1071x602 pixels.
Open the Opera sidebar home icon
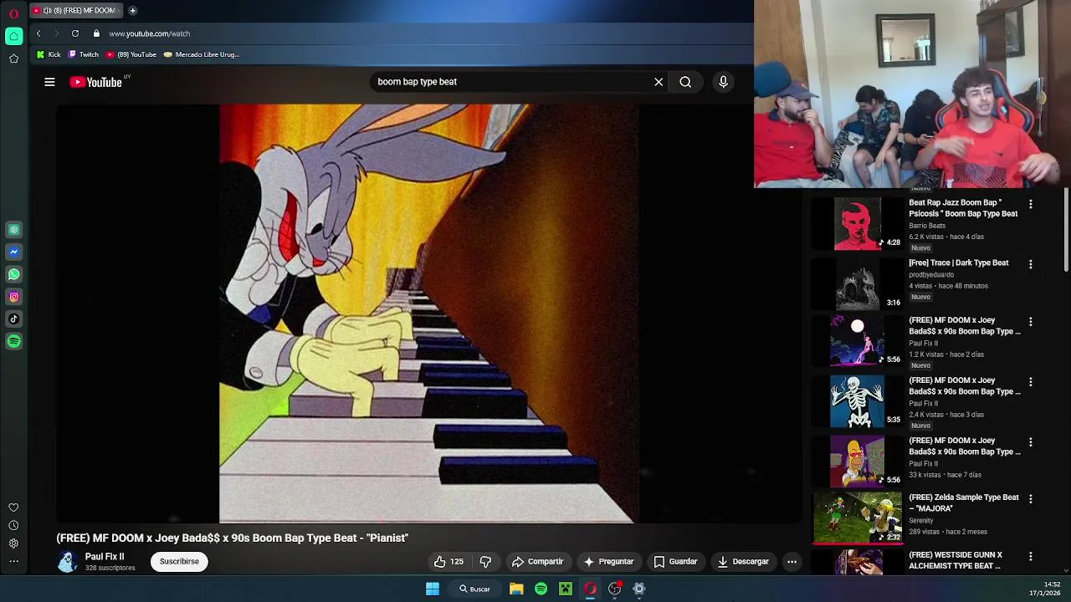[x=13, y=36]
